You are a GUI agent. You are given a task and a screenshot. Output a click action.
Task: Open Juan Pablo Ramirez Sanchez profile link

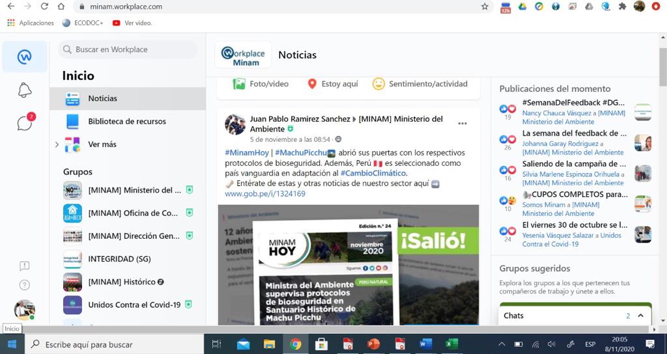pyautogui.click(x=300, y=119)
